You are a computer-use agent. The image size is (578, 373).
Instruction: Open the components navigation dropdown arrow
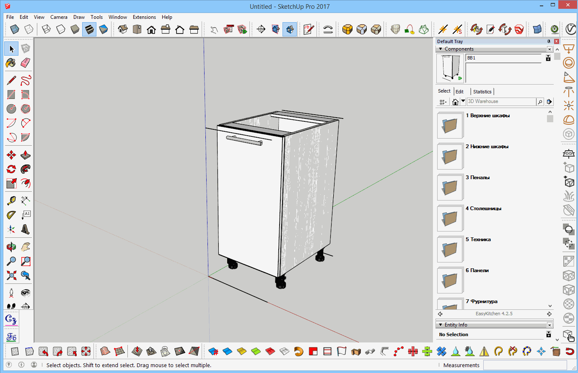coord(463,101)
